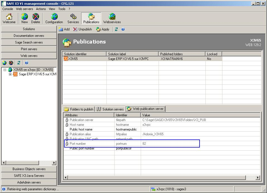Click lock icon beside Host name
This screenshot has width=267, height=193.
coord(67,124)
